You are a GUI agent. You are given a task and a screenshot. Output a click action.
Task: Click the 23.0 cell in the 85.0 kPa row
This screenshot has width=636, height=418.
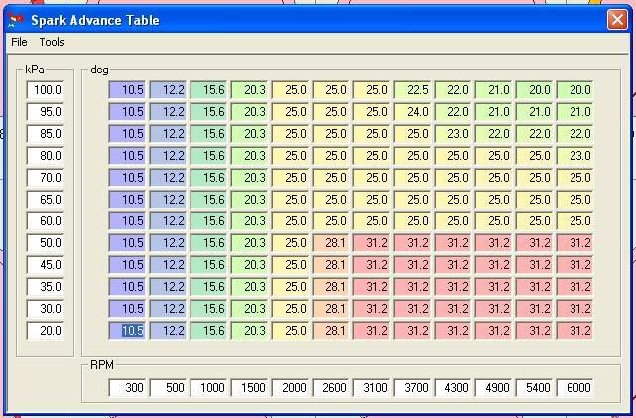pyautogui.click(x=454, y=134)
